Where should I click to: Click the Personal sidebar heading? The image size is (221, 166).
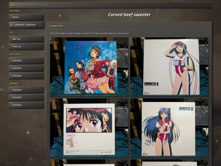point(15,11)
